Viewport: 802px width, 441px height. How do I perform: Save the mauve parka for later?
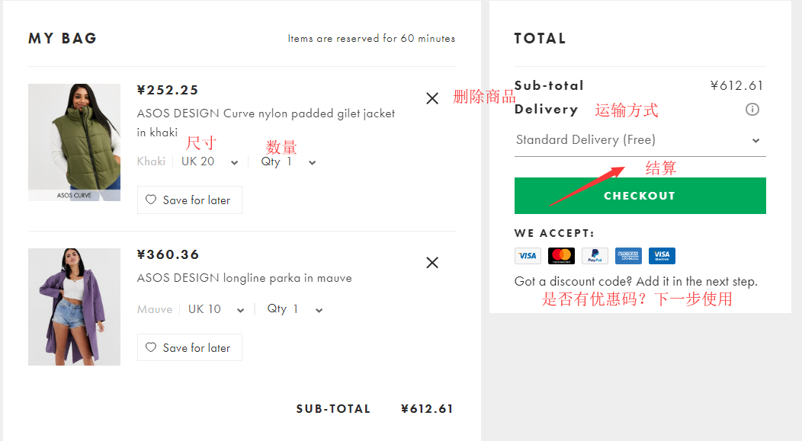pyautogui.click(x=189, y=348)
